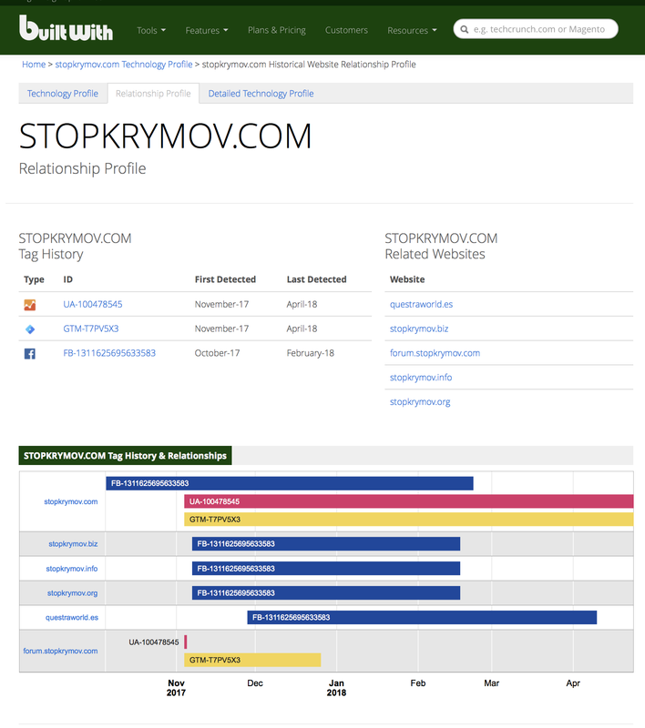The width and height of the screenshot is (645, 728).
Task: Open the GTM-T7PV5X3 tag ID link
Action: point(91,329)
